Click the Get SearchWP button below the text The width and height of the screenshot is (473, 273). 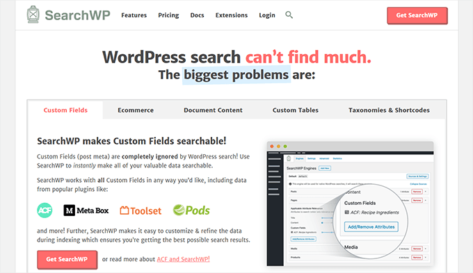coord(67,259)
